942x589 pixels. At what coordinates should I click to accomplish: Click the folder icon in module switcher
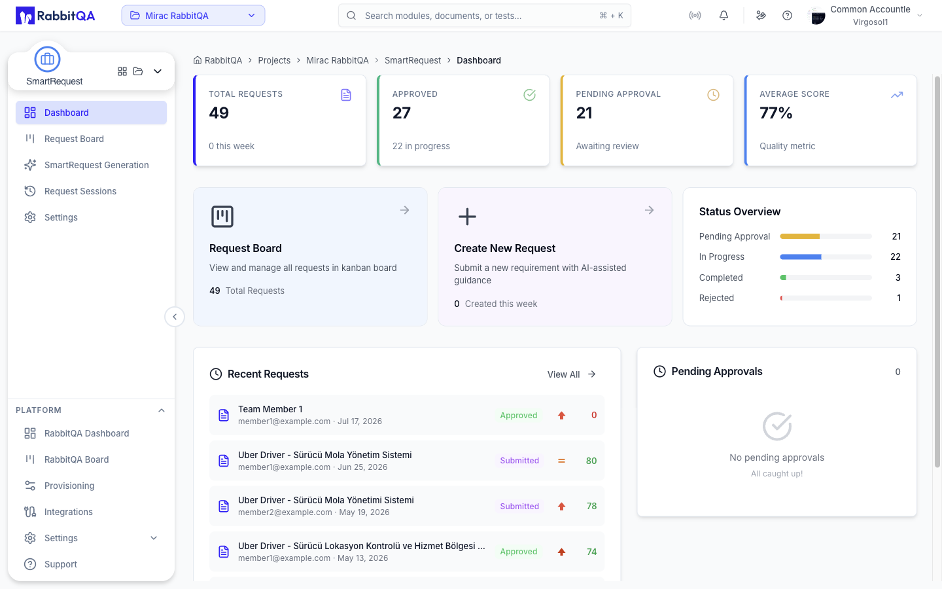[138, 71]
